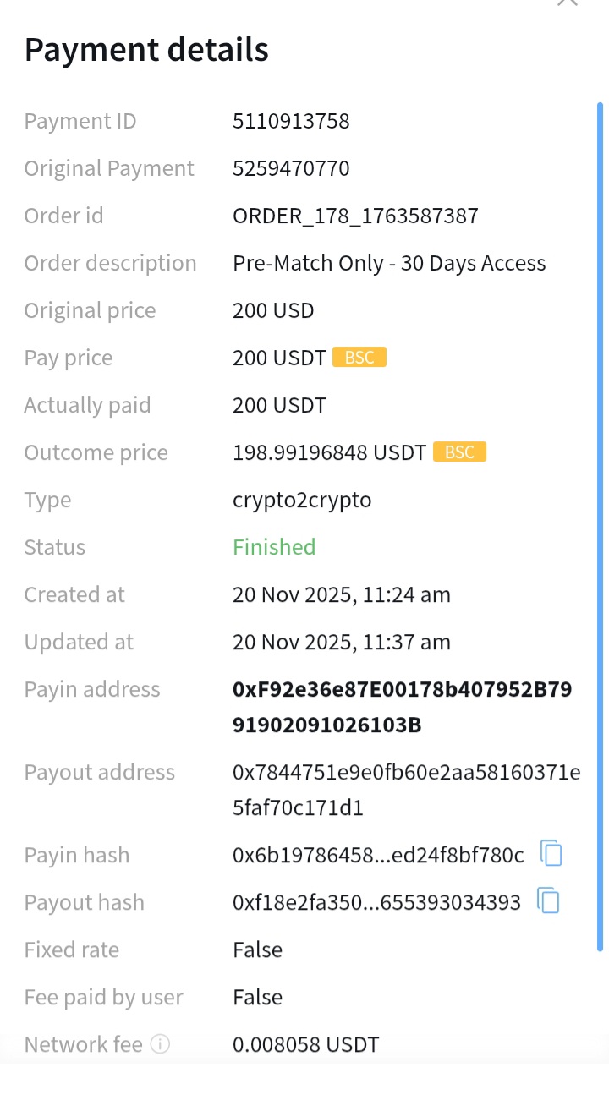Screen dimensions: 609x1111
Task: Click the Network fee amount 0.008058 USDT
Action: pyautogui.click(x=305, y=1044)
